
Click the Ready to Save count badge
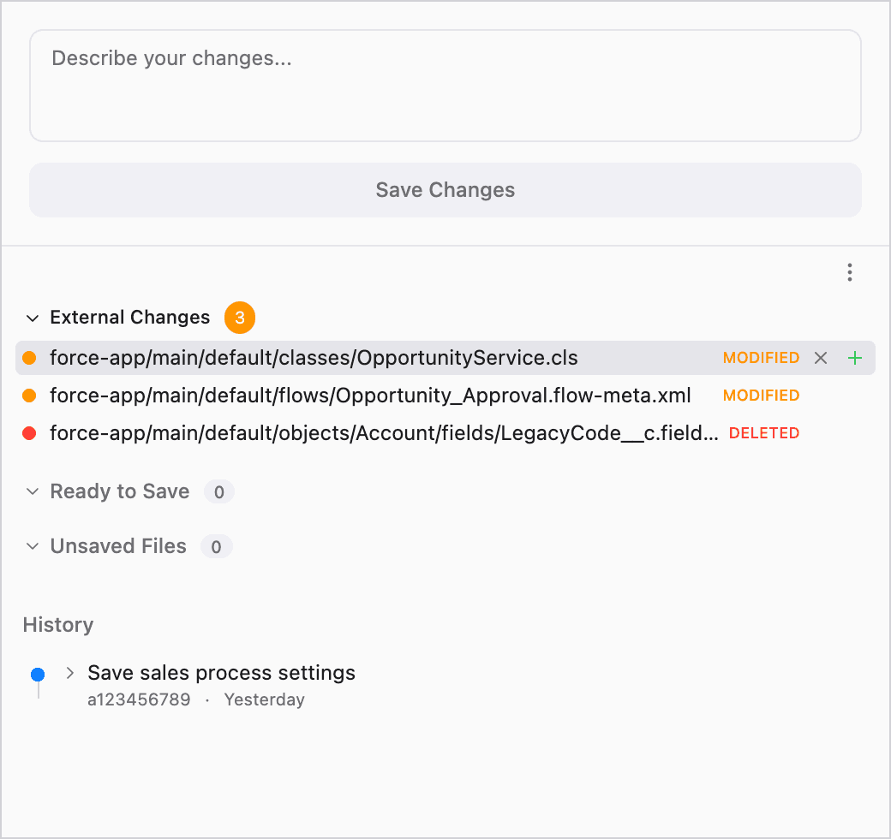point(219,491)
